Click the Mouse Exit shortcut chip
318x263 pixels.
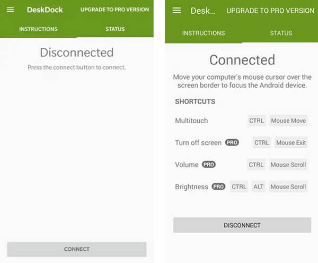click(x=291, y=142)
